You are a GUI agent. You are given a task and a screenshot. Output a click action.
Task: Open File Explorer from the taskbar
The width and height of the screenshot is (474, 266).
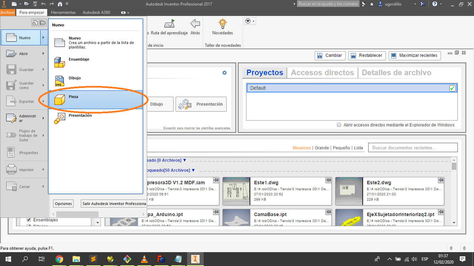coord(76,259)
